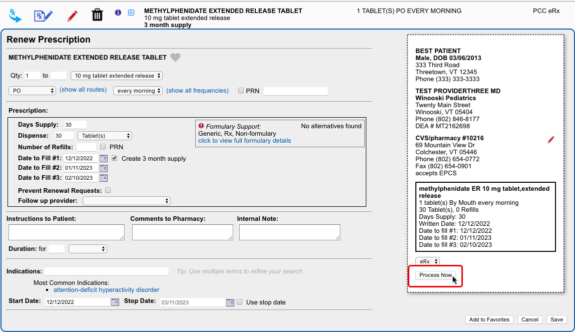Open the PO route dropdown
This screenshot has height=332, width=575.
click(x=32, y=91)
